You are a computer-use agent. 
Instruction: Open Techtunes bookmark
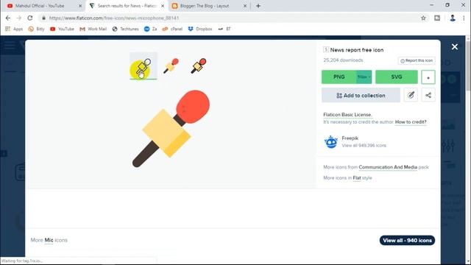pos(125,29)
